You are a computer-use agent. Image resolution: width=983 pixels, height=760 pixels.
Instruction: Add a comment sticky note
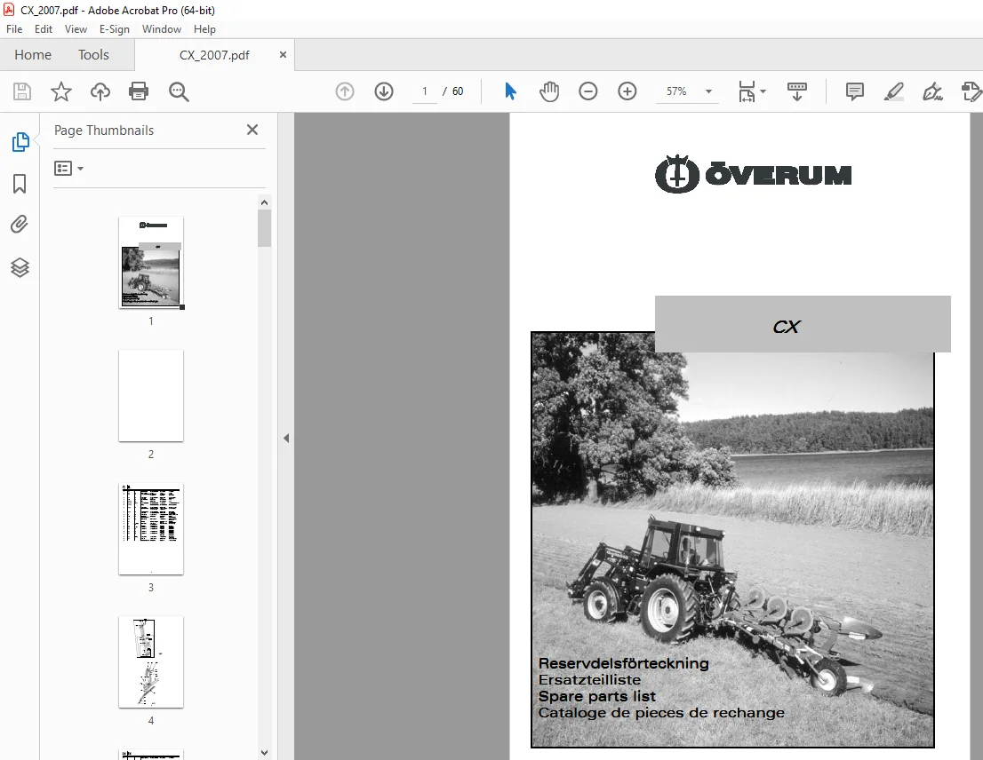[854, 91]
